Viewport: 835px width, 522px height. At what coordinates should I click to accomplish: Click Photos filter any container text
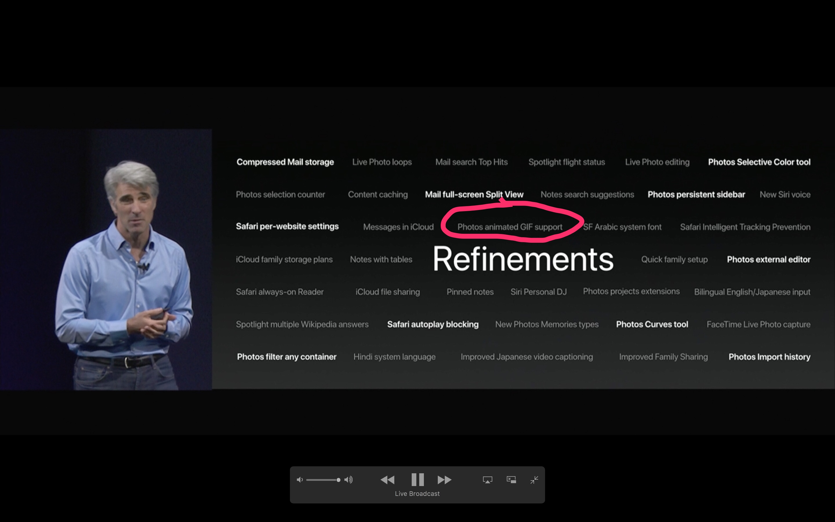(286, 357)
